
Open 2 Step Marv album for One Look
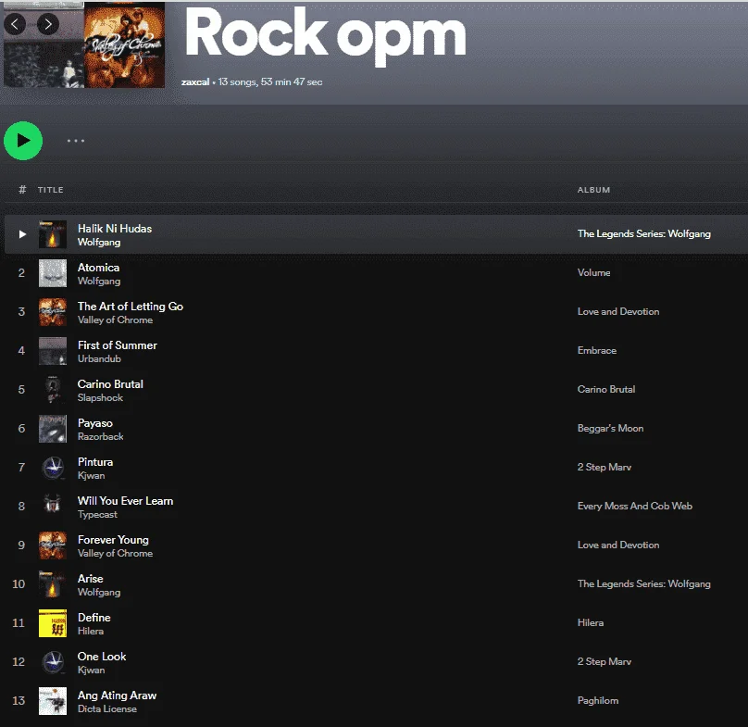(x=604, y=661)
